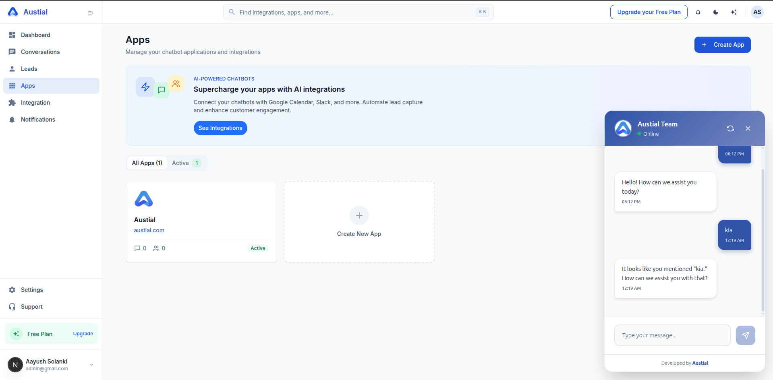Viewport: 773px width, 380px height.
Task: Click the Austial Team chat avatar
Action: (x=623, y=128)
